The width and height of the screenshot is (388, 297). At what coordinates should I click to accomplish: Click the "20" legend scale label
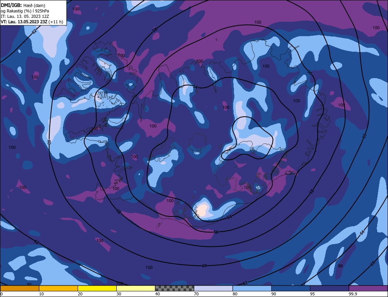point(80,294)
